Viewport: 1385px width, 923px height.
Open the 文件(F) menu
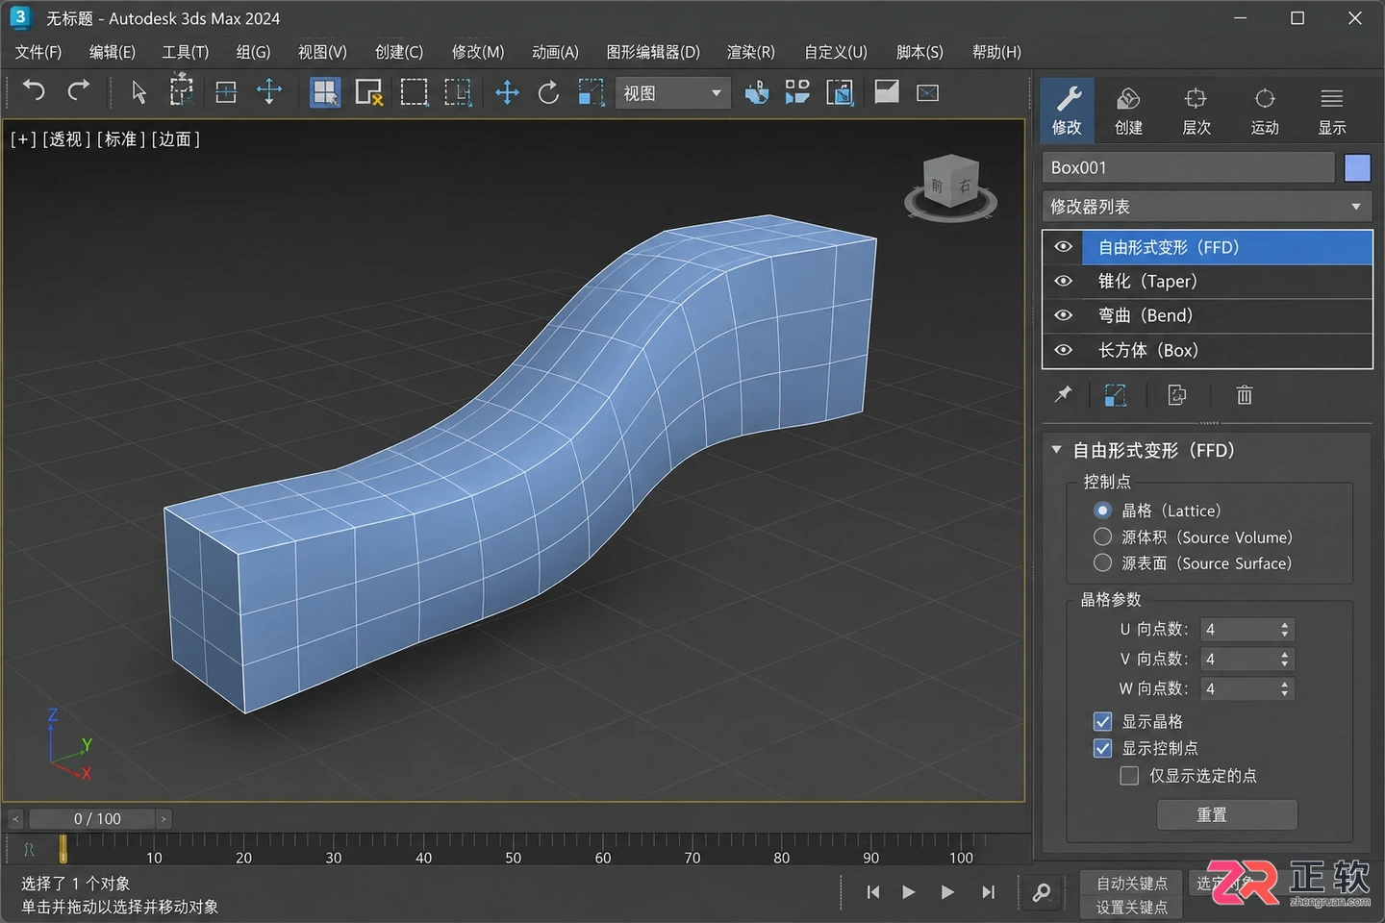pyautogui.click(x=38, y=52)
